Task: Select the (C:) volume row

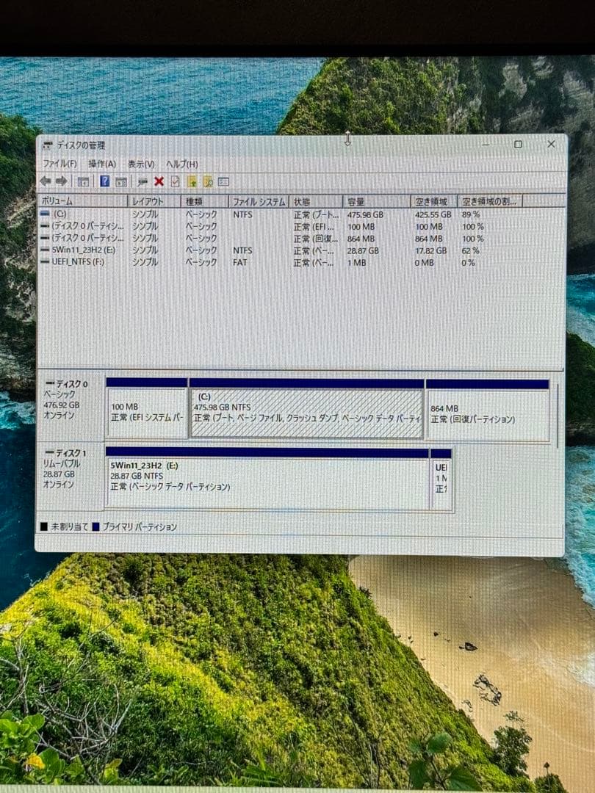Action: 110,215
